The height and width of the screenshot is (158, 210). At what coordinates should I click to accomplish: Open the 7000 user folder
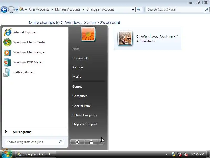(76, 49)
